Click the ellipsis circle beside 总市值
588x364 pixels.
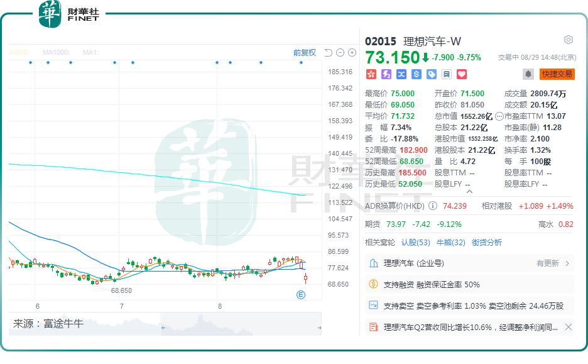499,116
